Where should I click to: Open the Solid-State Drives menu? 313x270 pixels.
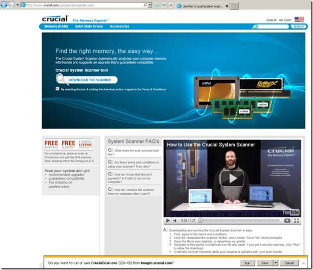(x=89, y=26)
